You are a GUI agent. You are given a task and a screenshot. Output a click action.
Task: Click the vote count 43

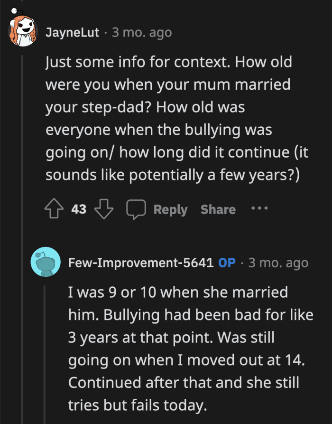click(x=79, y=209)
